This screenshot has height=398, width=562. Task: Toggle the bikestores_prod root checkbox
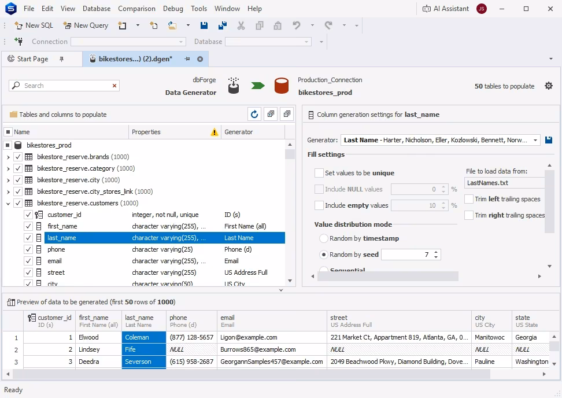(x=8, y=145)
